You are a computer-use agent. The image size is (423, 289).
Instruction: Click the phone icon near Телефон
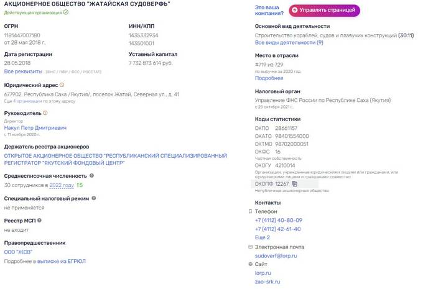click(250, 211)
